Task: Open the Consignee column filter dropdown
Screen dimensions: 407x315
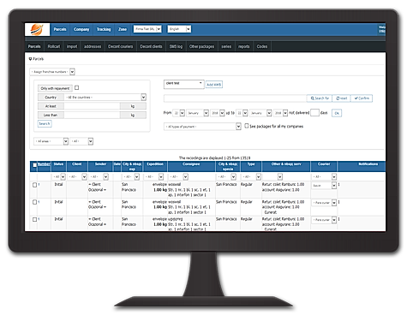Action: 178,176
